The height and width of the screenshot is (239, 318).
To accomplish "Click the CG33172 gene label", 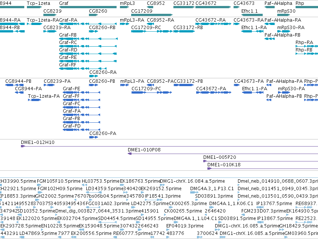I will pos(184,3).
